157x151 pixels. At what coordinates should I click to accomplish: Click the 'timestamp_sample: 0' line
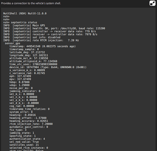coord(24,49)
